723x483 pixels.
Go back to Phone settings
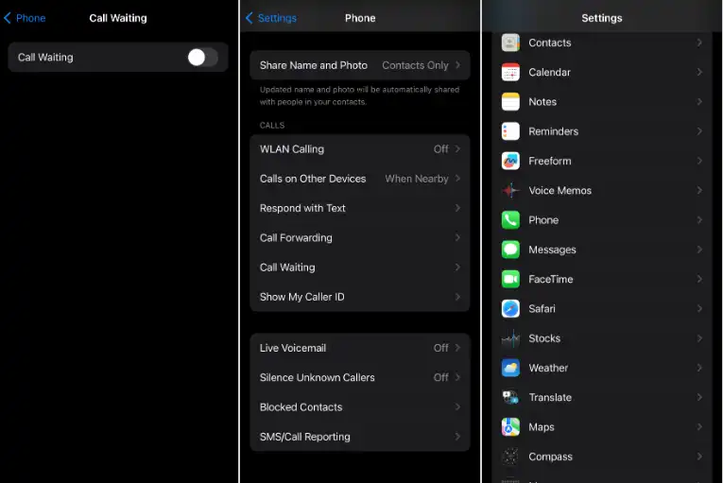(x=26, y=18)
